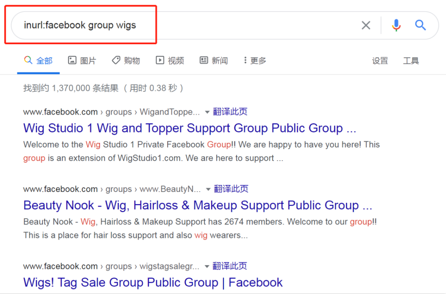Switch to the 全部 (All) tab
446x294 pixels.
coord(38,60)
